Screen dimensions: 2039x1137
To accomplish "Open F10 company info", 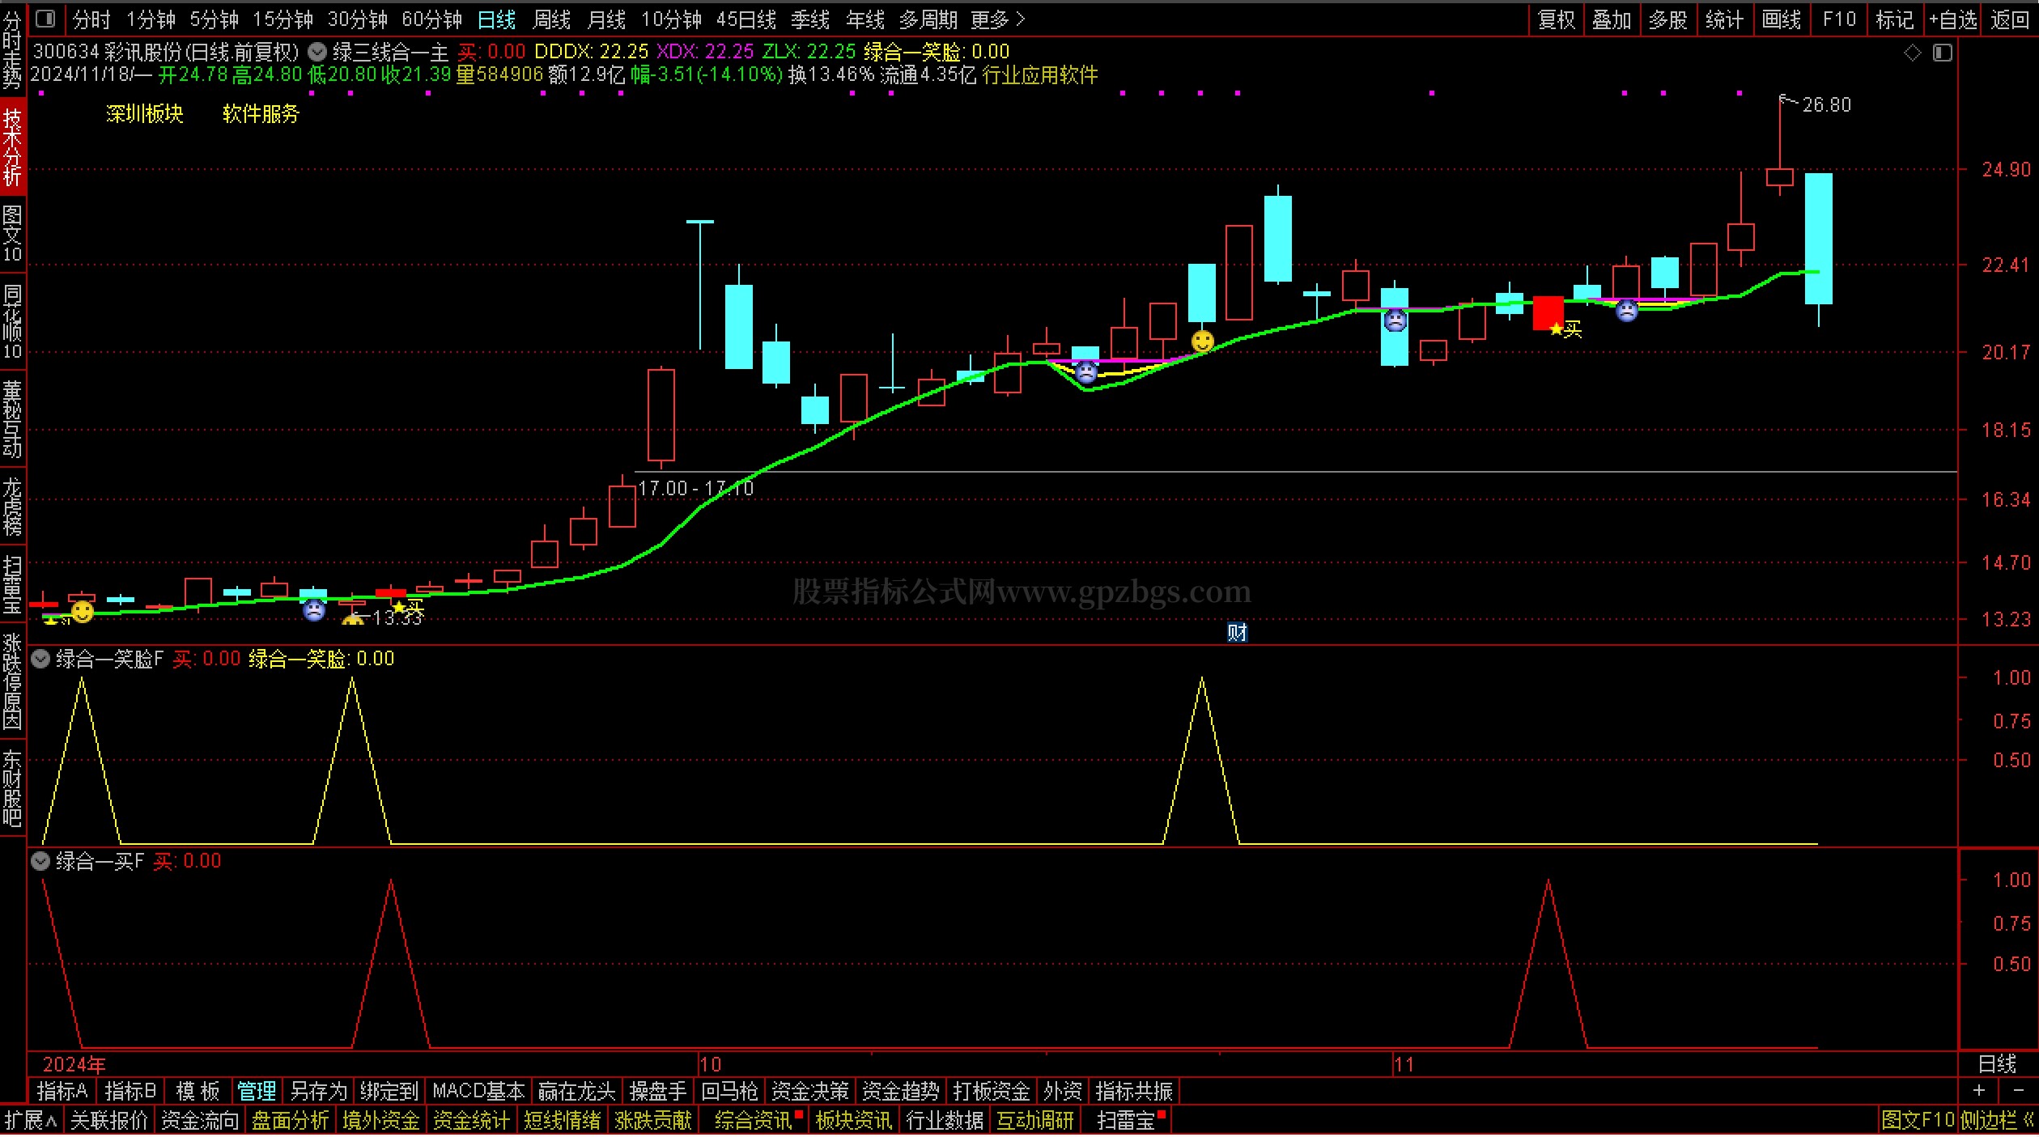I will (x=1839, y=19).
